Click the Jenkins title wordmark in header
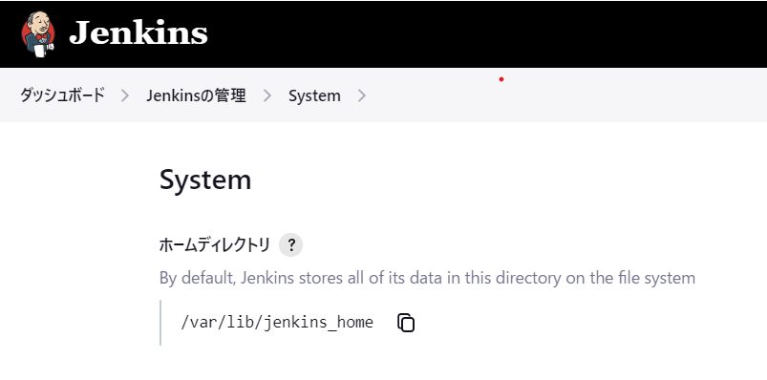Screen dimensions: 767x380 pyautogui.click(x=138, y=33)
